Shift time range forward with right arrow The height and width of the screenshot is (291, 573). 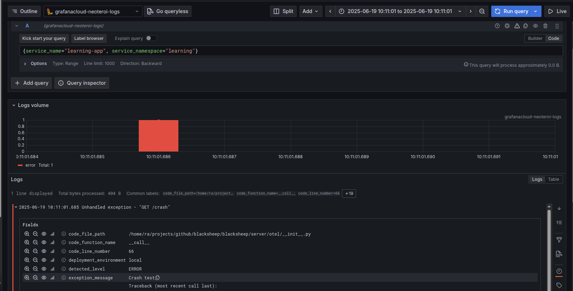[x=471, y=11]
